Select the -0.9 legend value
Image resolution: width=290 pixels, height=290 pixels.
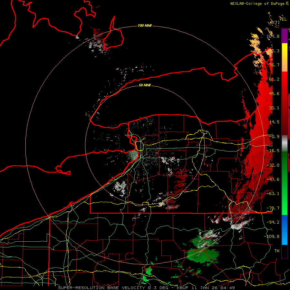pos(274,137)
